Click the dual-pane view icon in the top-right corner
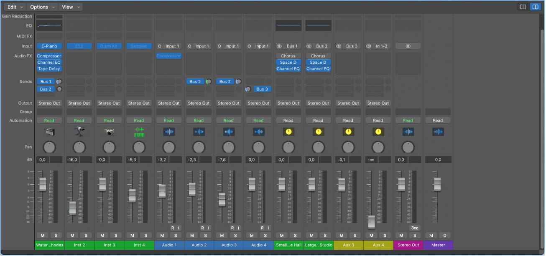546x256 pixels. click(x=535, y=7)
